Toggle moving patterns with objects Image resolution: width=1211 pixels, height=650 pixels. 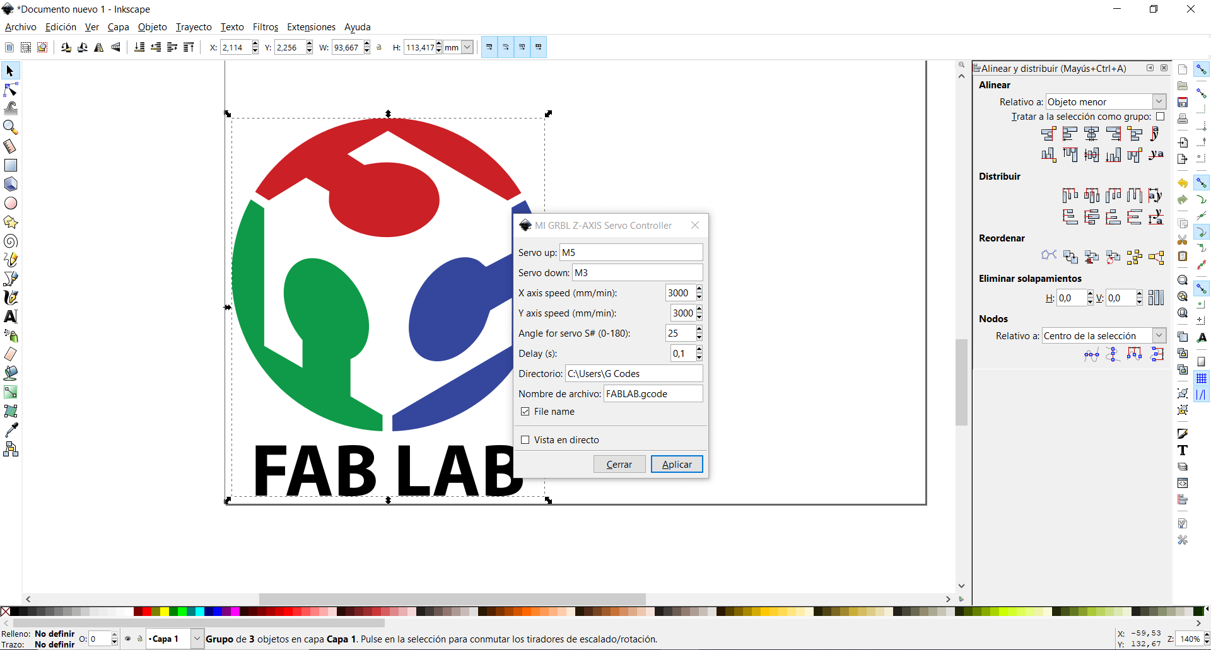point(539,47)
